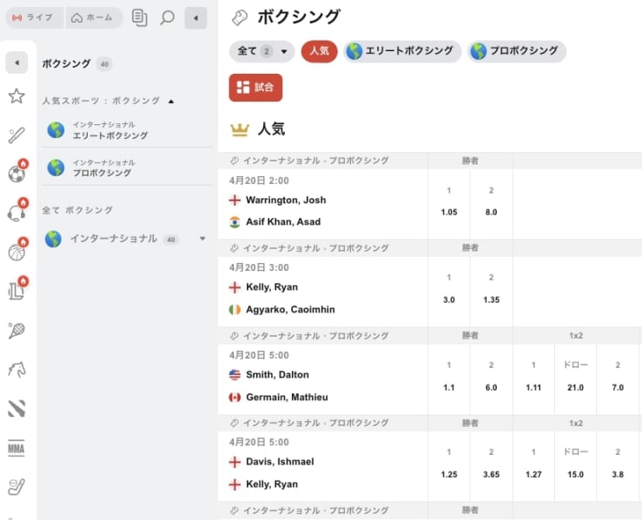Click the Canada flag beside Germain, Mathieu
The width and height of the screenshot is (642, 520).
(x=235, y=398)
